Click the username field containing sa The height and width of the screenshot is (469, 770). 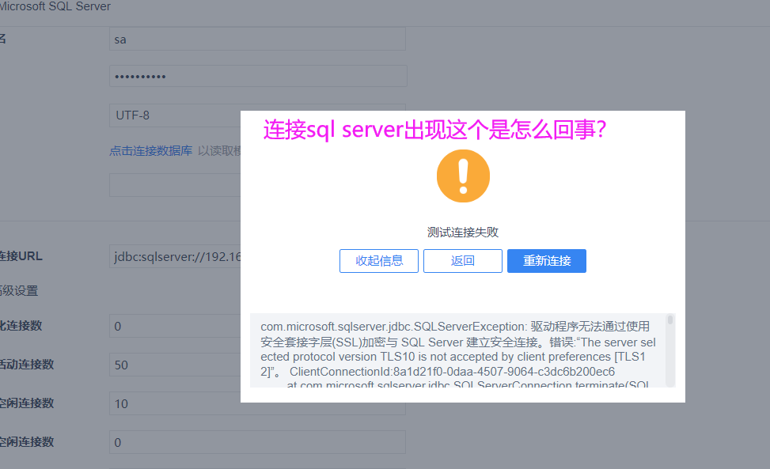click(x=257, y=40)
